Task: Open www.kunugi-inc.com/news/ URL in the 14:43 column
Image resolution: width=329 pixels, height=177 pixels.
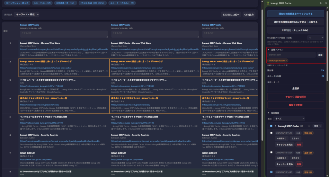Action: (127, 160)
